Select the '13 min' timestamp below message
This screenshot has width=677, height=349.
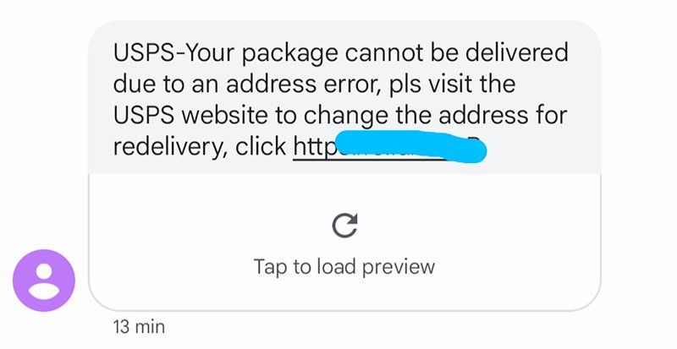[139, 326]
